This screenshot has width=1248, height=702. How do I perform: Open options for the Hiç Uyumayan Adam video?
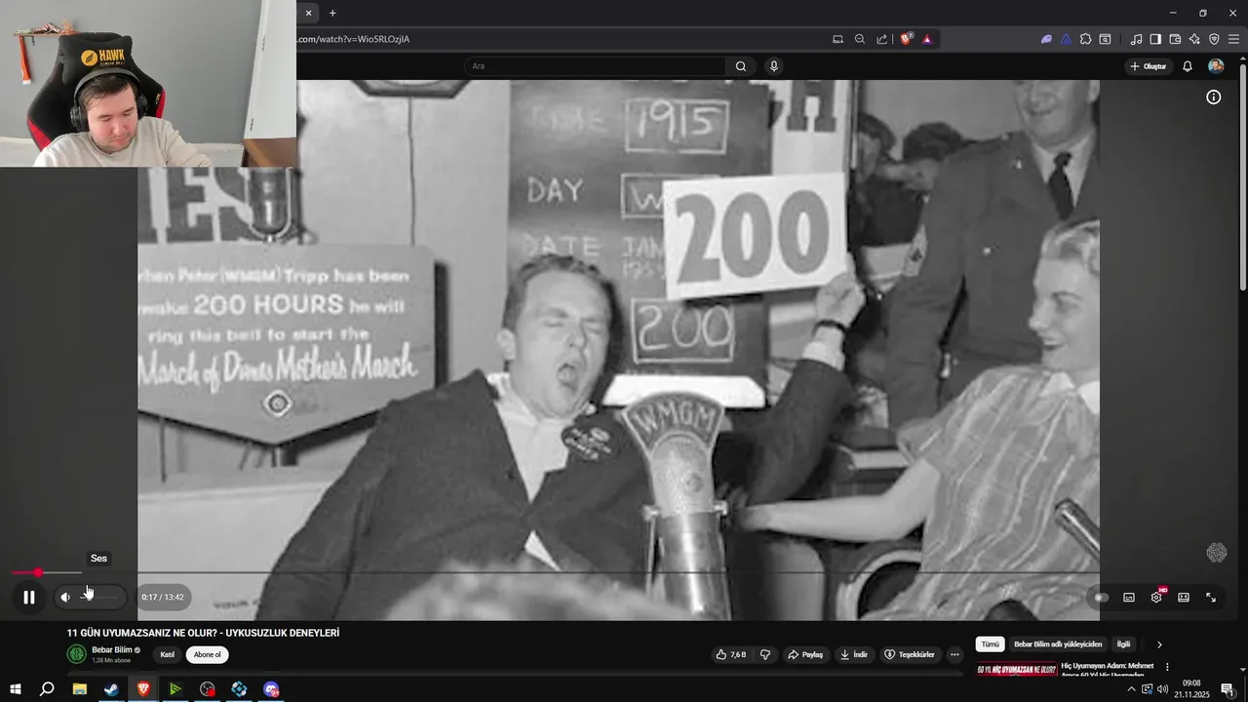(x=1167, y=668)
